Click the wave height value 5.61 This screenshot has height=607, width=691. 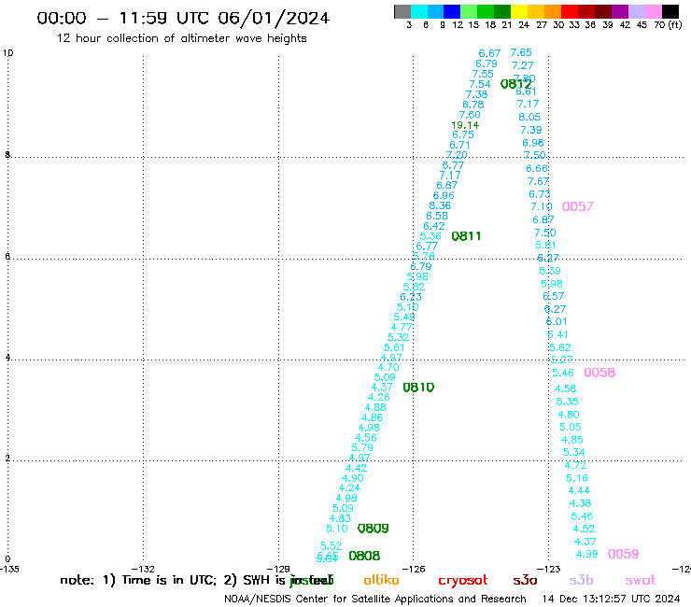tap(394, 347)
